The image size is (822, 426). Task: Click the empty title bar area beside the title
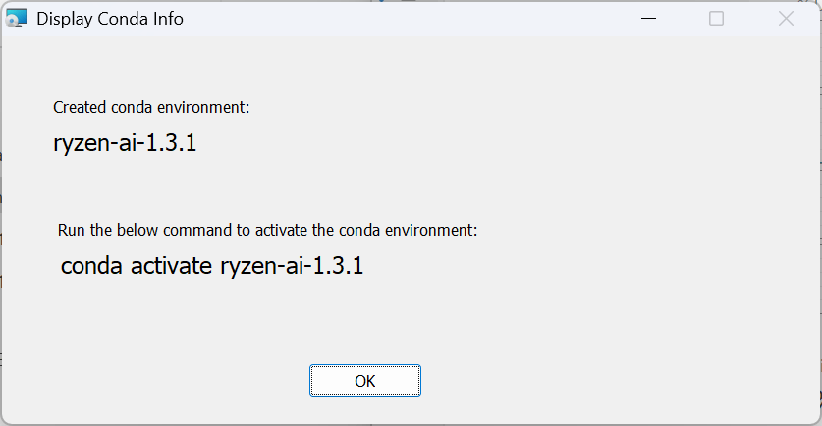pos(412,19)
